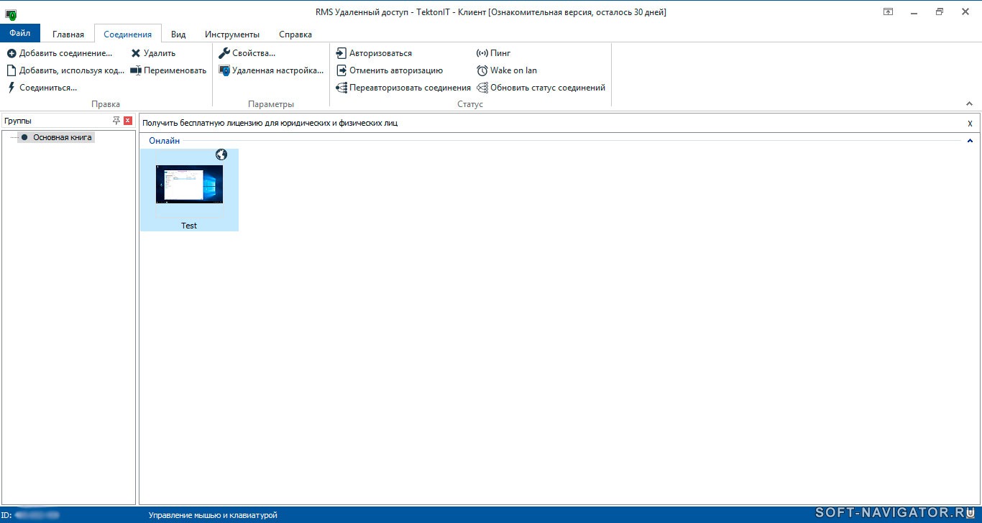Click the Ping signal icon
Viewport: 982px width, 523px height.
482,53
